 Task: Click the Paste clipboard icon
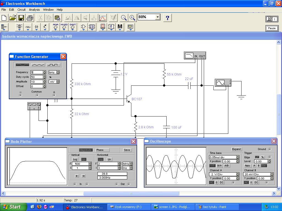pos(57,18)
